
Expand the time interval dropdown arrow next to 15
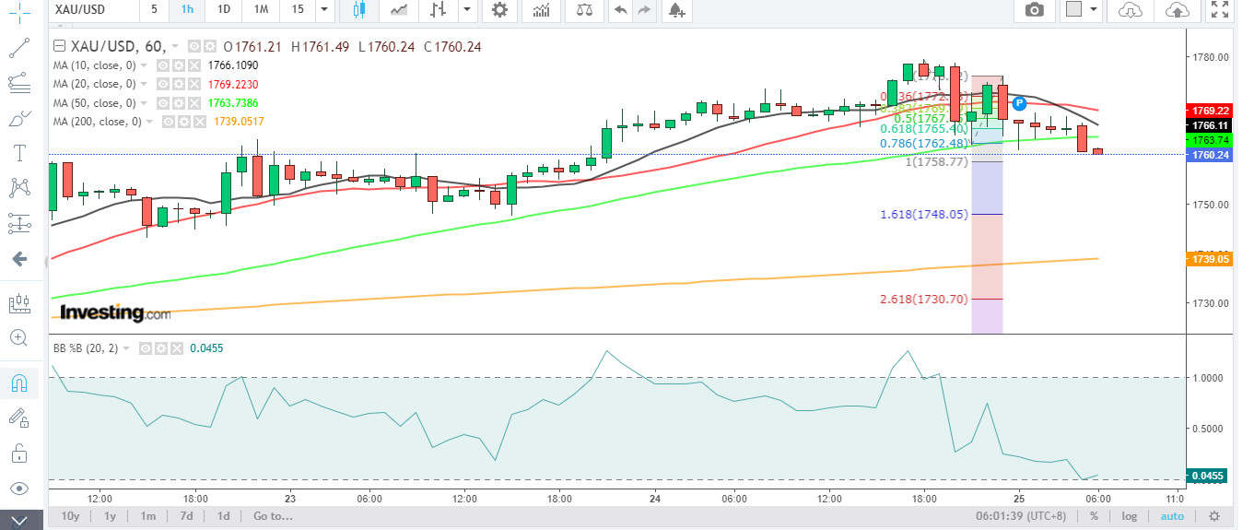(x=322, y=10)
